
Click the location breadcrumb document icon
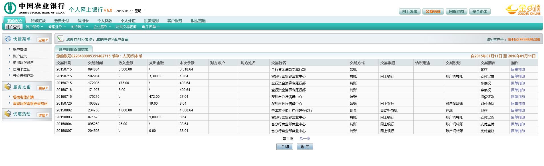coord(60,39)
